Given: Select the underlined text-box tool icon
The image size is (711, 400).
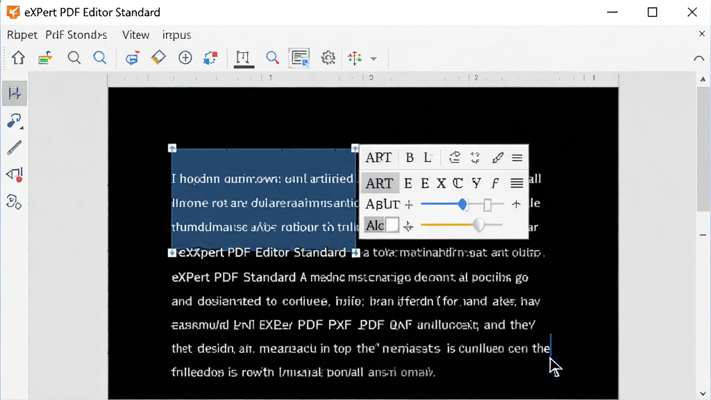Looking at the screenshot, I should tap(244, 59).
